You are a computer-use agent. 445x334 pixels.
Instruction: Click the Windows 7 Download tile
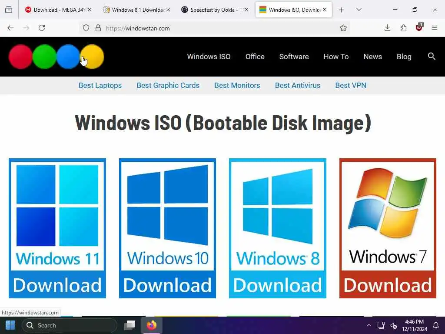388,228
